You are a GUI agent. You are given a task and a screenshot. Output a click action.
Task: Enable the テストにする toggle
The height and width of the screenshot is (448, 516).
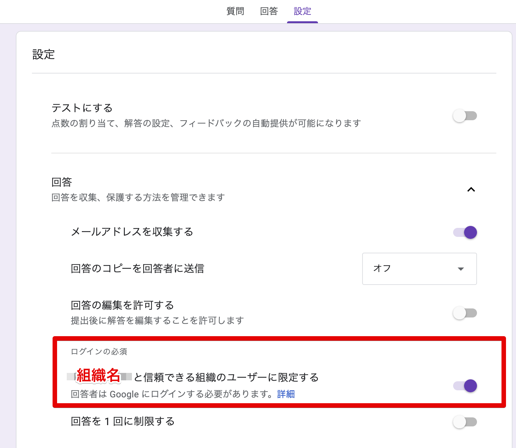coord(465,116)
